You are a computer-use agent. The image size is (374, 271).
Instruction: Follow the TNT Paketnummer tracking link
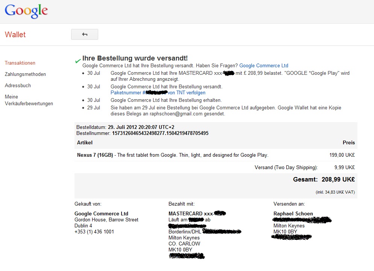158,92
